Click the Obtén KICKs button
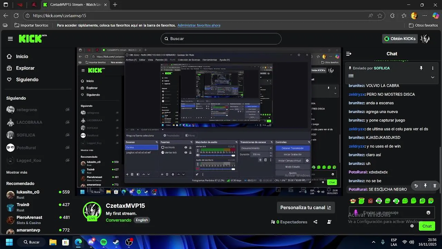Screen dimensions: 442x249 tap(400, 39)
